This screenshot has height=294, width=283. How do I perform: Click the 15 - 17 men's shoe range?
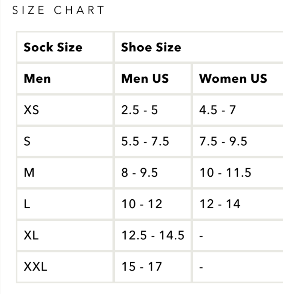tap(142, 267)
